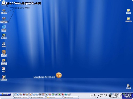Viewport: 133px width, 99px height.
Task: Launch Internet Explorer from quick launch bar
Action: tap(18, 95)
